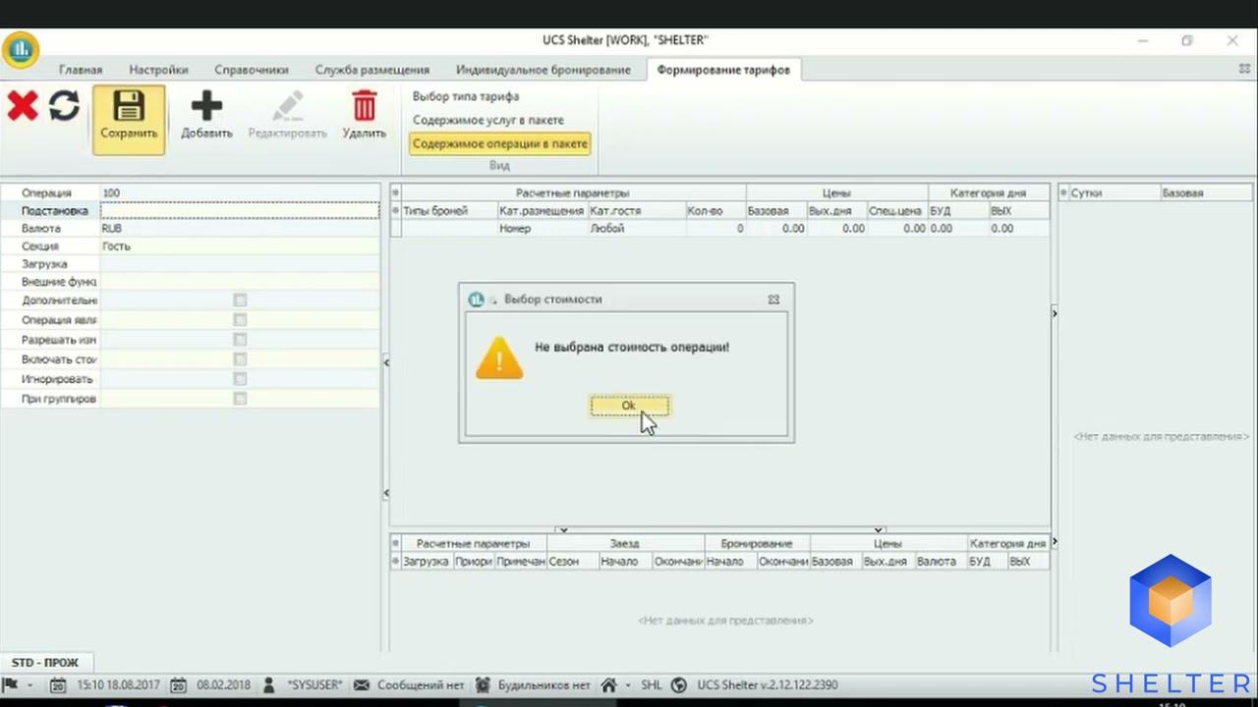Screen dimensions: 1258x707
Task: Click the Загрузка field
Action: click(x=240, y=264)
